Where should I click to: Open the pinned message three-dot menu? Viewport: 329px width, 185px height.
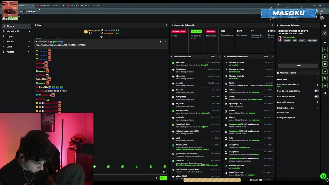pos(166,41)
